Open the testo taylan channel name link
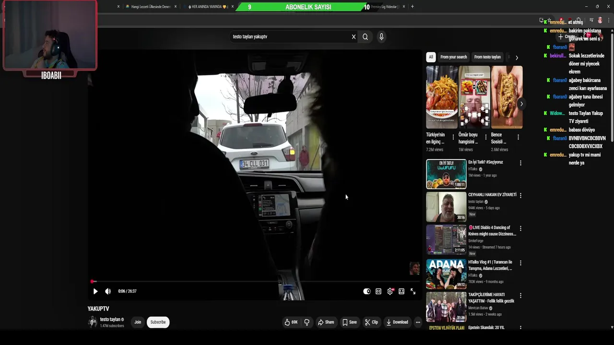Image resolution: width=614 pixels, height=345 pixels. [x=110, y=319]
